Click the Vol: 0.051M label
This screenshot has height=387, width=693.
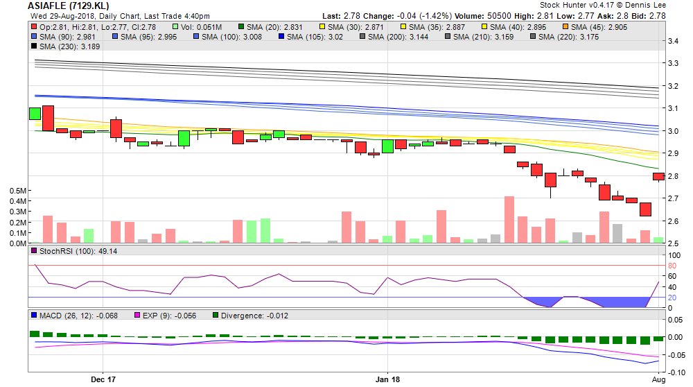(x=202, y=27)
